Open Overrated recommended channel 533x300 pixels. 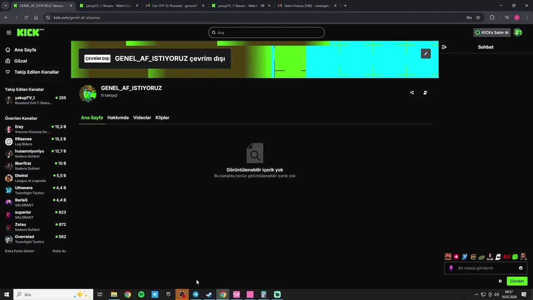tap(35, 239)
